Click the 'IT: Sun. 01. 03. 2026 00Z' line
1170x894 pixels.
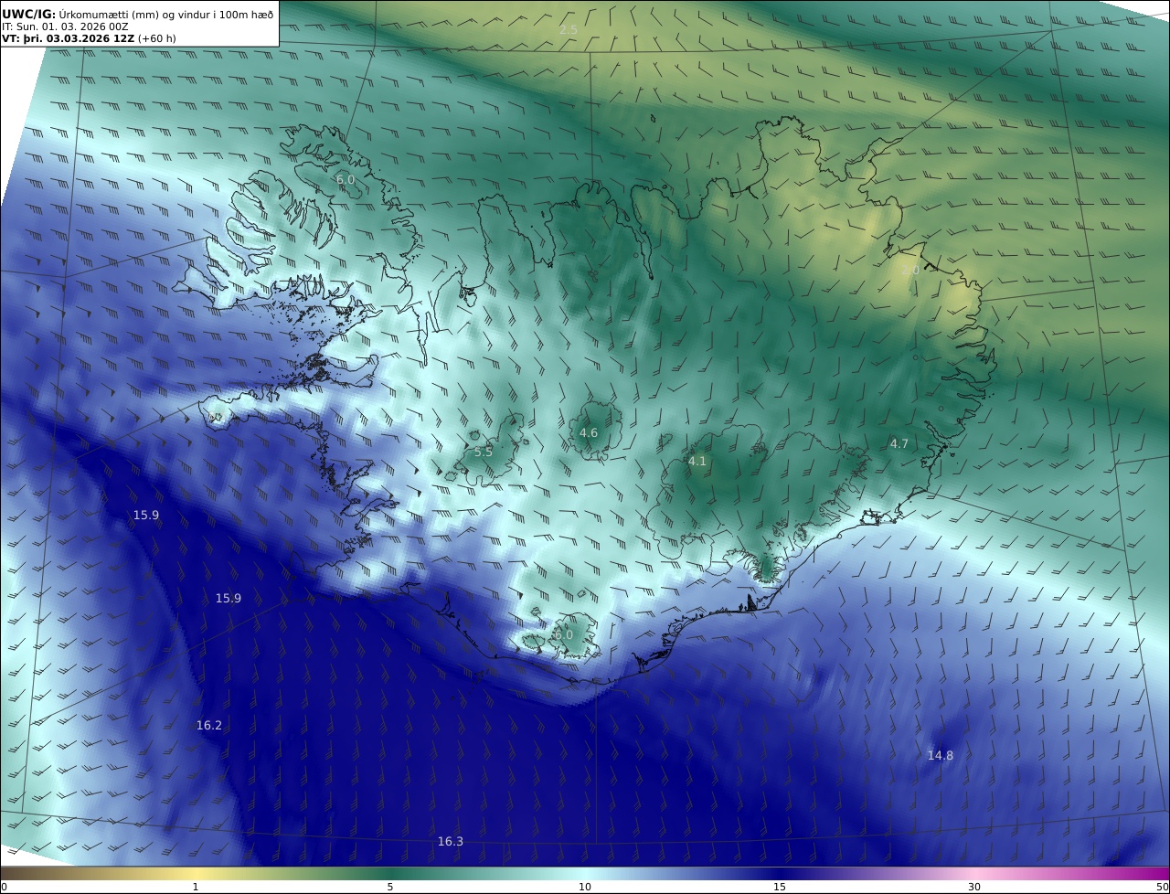(x=65, y=27)
